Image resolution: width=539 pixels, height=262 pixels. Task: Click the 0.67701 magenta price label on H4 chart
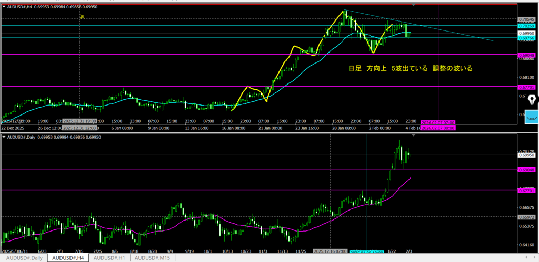pos(526,87)
